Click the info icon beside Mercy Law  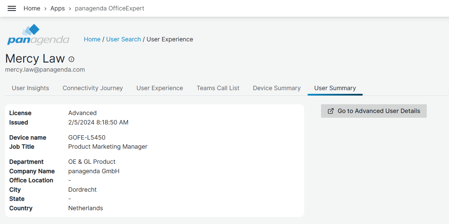tap(71, 59)
